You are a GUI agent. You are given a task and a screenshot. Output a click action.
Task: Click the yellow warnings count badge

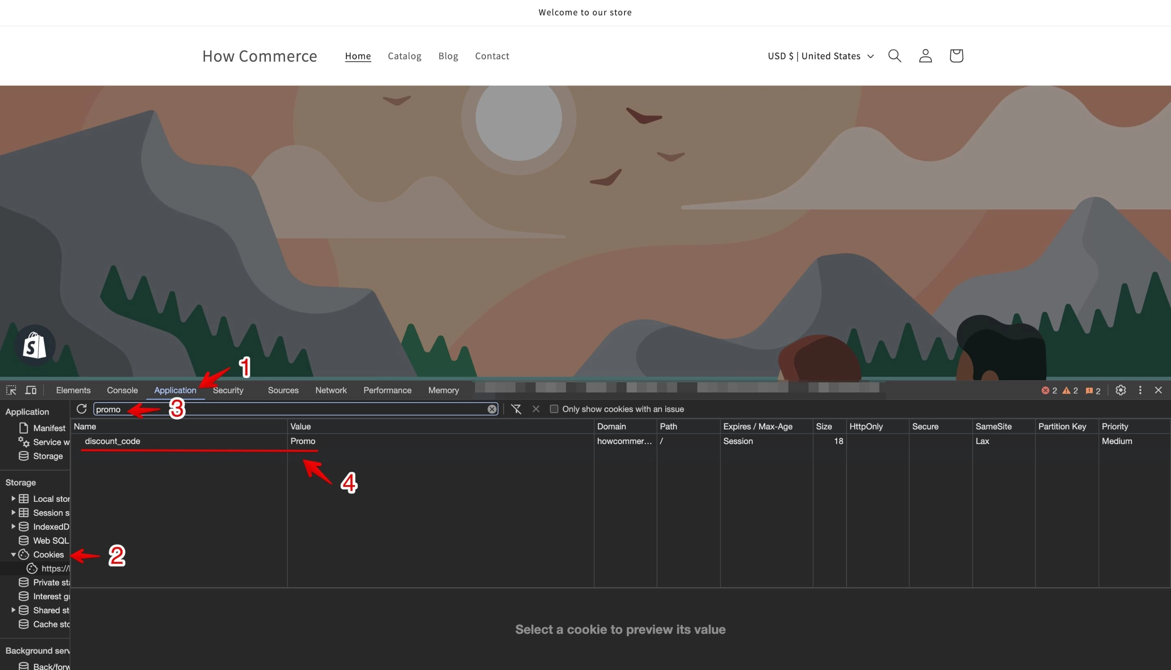pos(1070,391)
